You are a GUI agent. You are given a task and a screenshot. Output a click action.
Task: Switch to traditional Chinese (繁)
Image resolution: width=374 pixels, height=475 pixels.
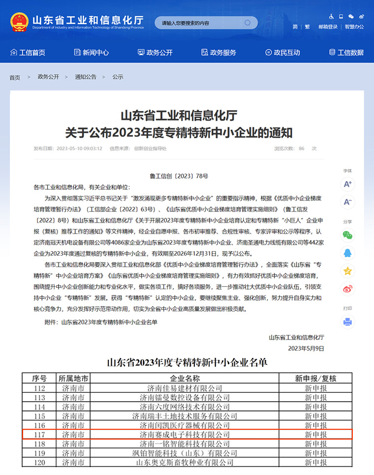308,27
